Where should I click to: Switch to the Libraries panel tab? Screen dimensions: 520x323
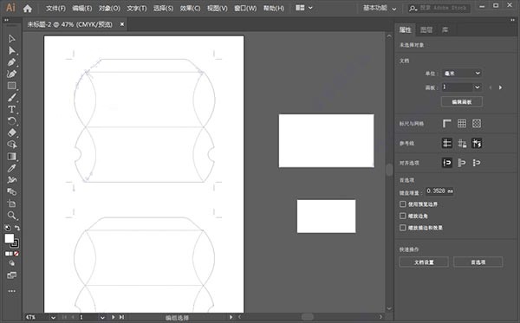coord(445,30)
